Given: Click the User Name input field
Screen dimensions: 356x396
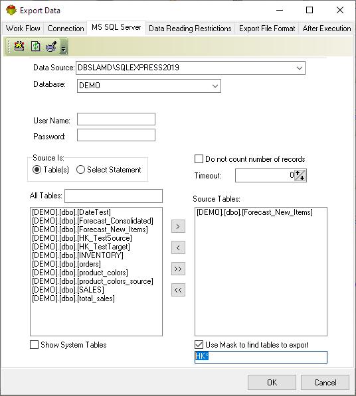Looking at the screenshot, I should [116, 119].
